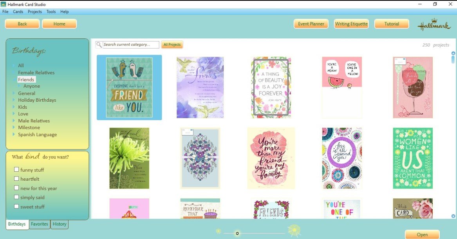The image size is (457, 239).
Task: Select the 'You're a Peach' watermelon card
Action: [342, 87]
